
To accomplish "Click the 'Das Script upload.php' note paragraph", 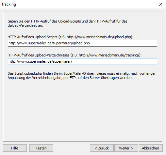I will 82,76.
